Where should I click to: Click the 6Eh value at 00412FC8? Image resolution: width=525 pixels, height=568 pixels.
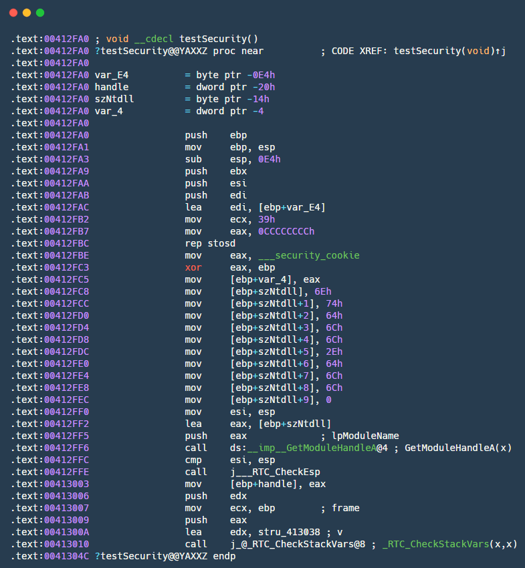click(x=323, y=291)
